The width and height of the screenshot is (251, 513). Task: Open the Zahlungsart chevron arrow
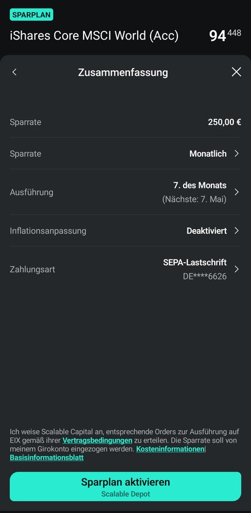(236, 269)
